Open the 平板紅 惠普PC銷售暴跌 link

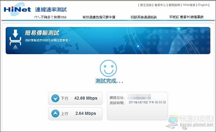(x=186, y=17)
